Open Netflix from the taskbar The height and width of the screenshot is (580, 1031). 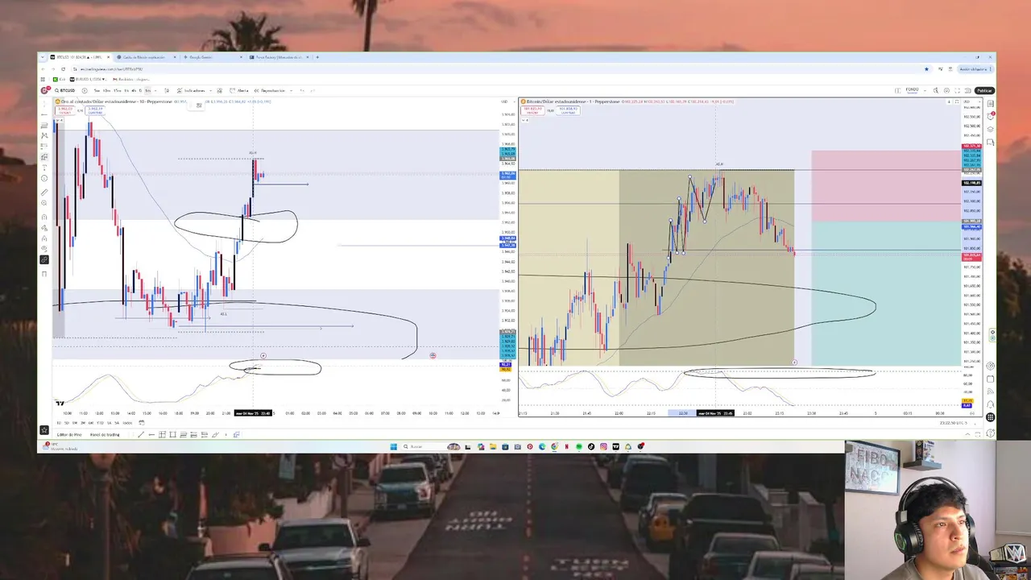[567, 446]
